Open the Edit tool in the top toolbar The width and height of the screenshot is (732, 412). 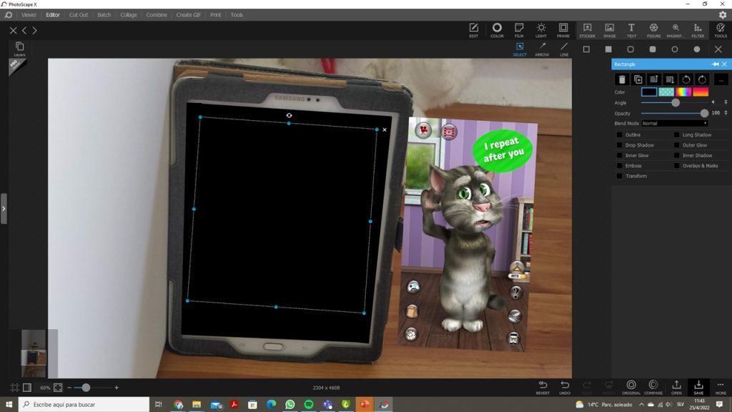pos(473,30)
